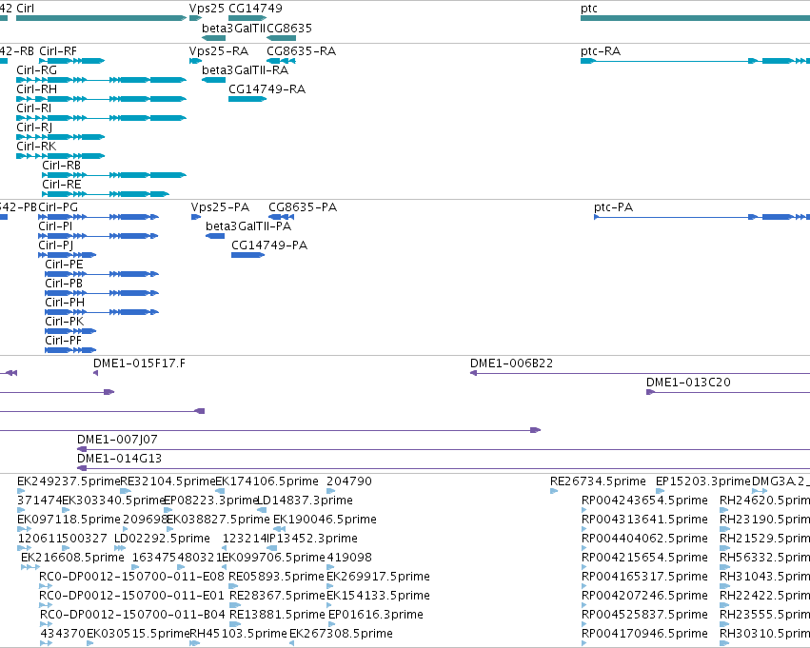
Task: Click the Cirl-RH transcript label
Action: [x=37, y=89]
